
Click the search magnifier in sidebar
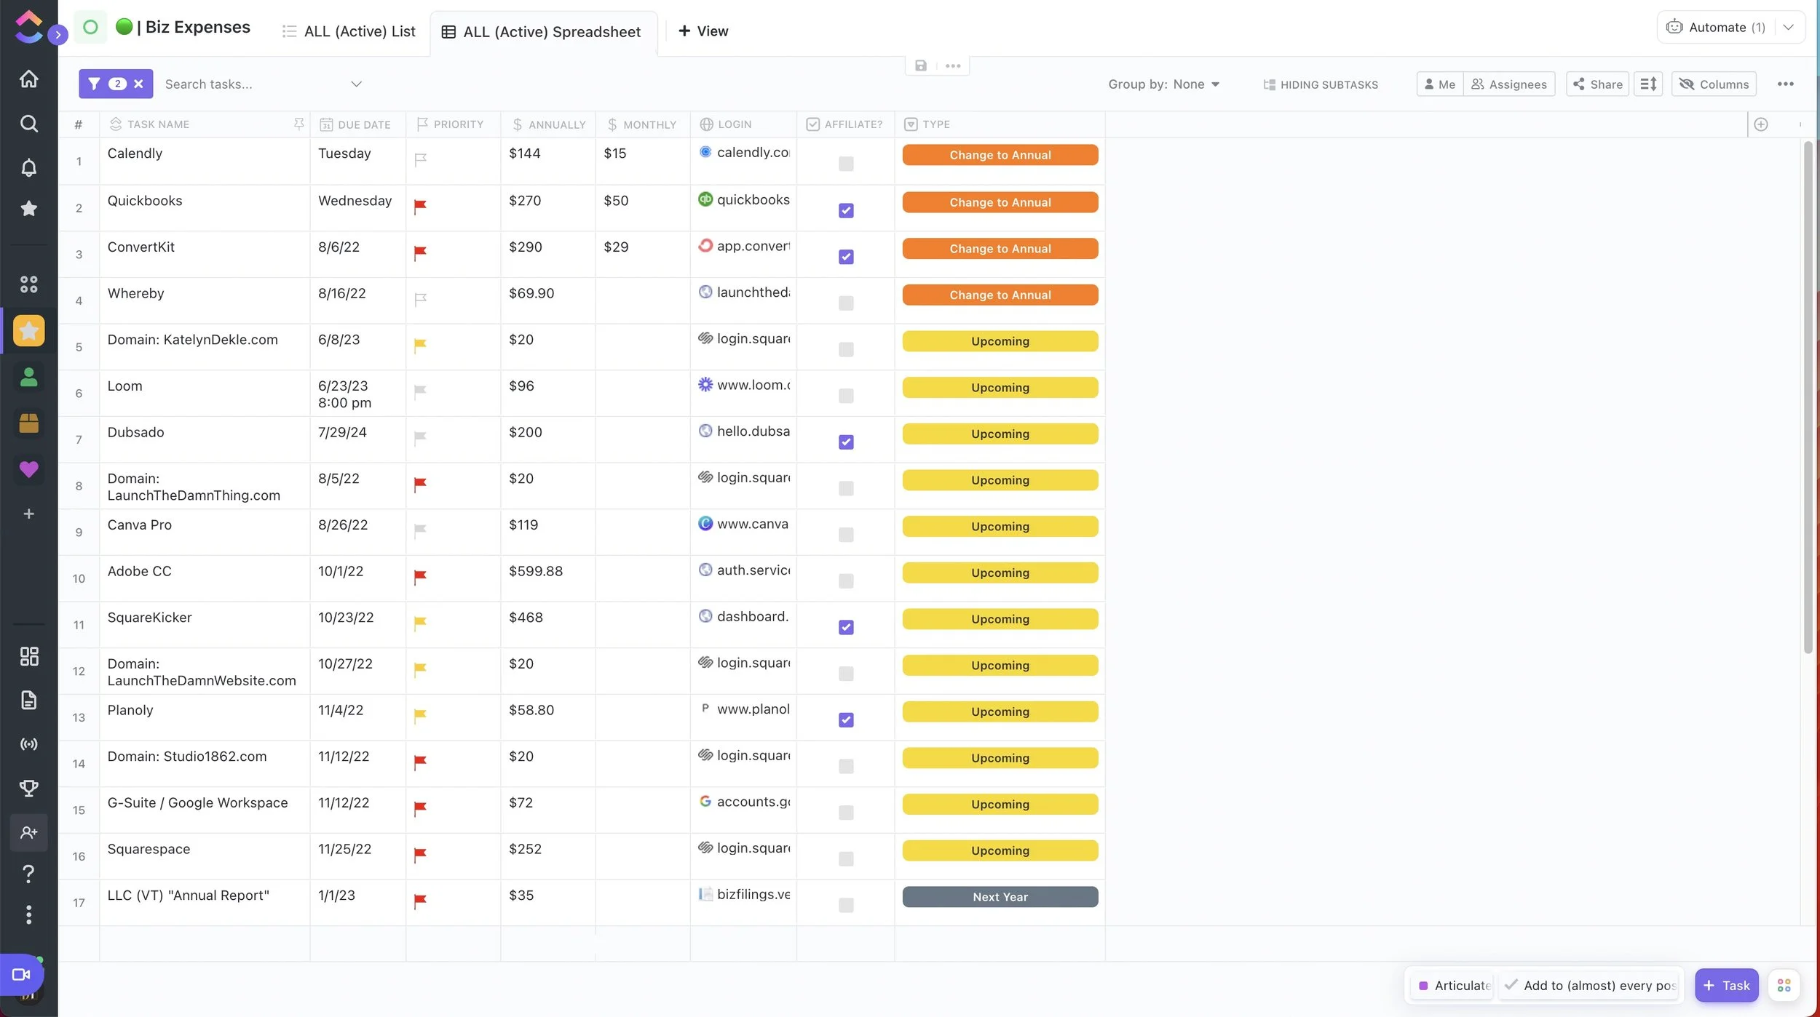[x=28, y=124]
